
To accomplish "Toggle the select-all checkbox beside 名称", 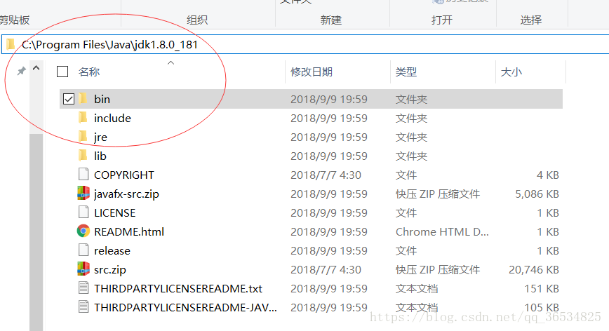I will [x=62, y=72].
